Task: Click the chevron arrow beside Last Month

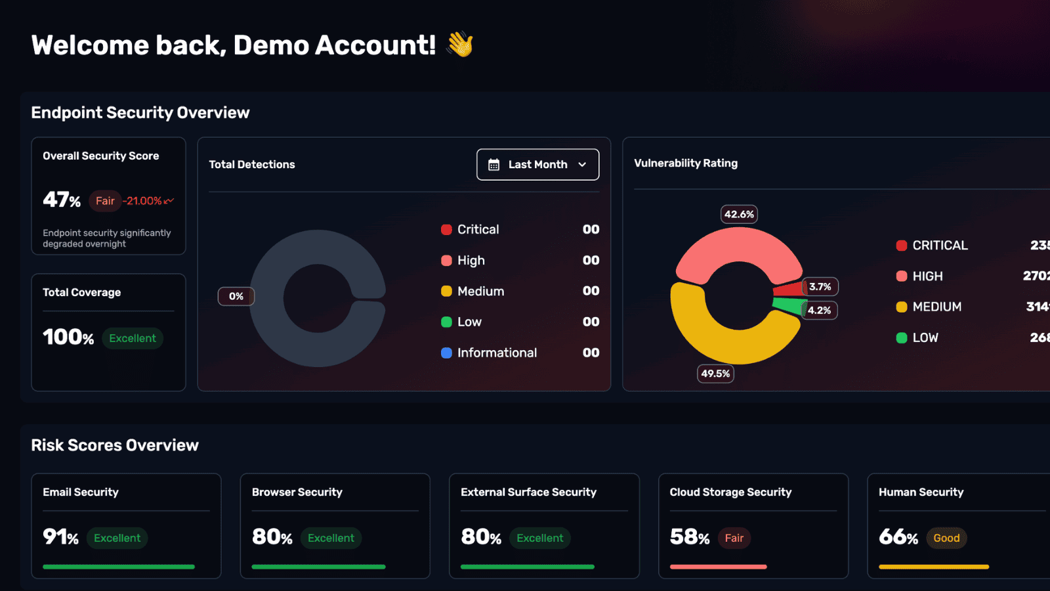Action: pyautogui.click(x=582, y=165)
